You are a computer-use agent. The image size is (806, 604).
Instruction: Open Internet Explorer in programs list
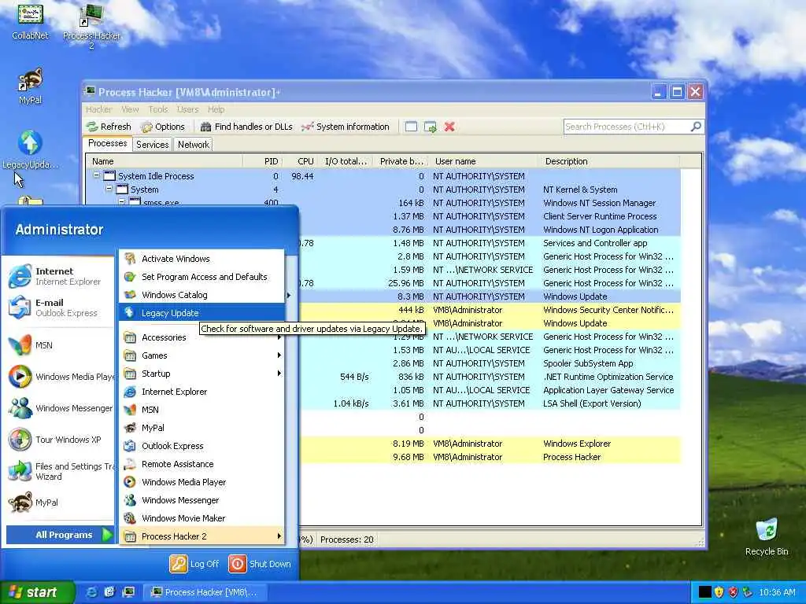point(202,392)
